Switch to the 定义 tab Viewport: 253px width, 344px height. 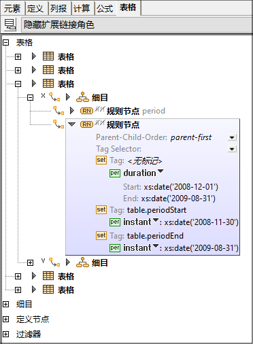pos(35,8)
